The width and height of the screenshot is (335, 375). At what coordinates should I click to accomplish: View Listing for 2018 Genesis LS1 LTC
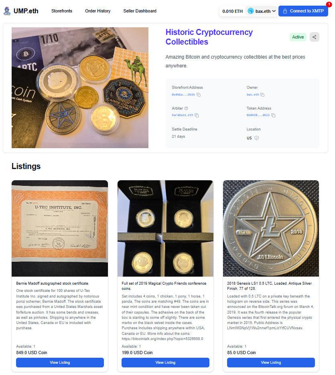271,362
